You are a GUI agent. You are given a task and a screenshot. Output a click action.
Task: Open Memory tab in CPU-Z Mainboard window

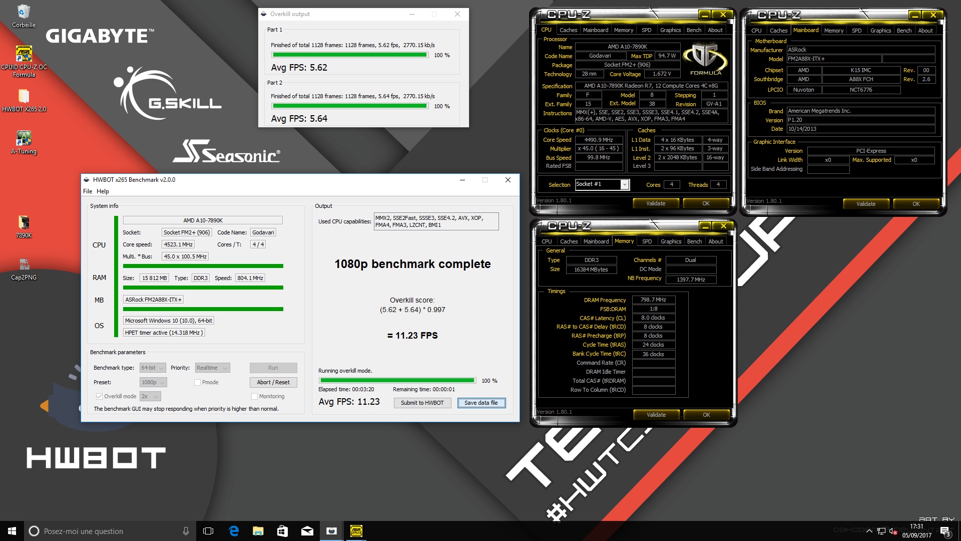pos(833,31)
